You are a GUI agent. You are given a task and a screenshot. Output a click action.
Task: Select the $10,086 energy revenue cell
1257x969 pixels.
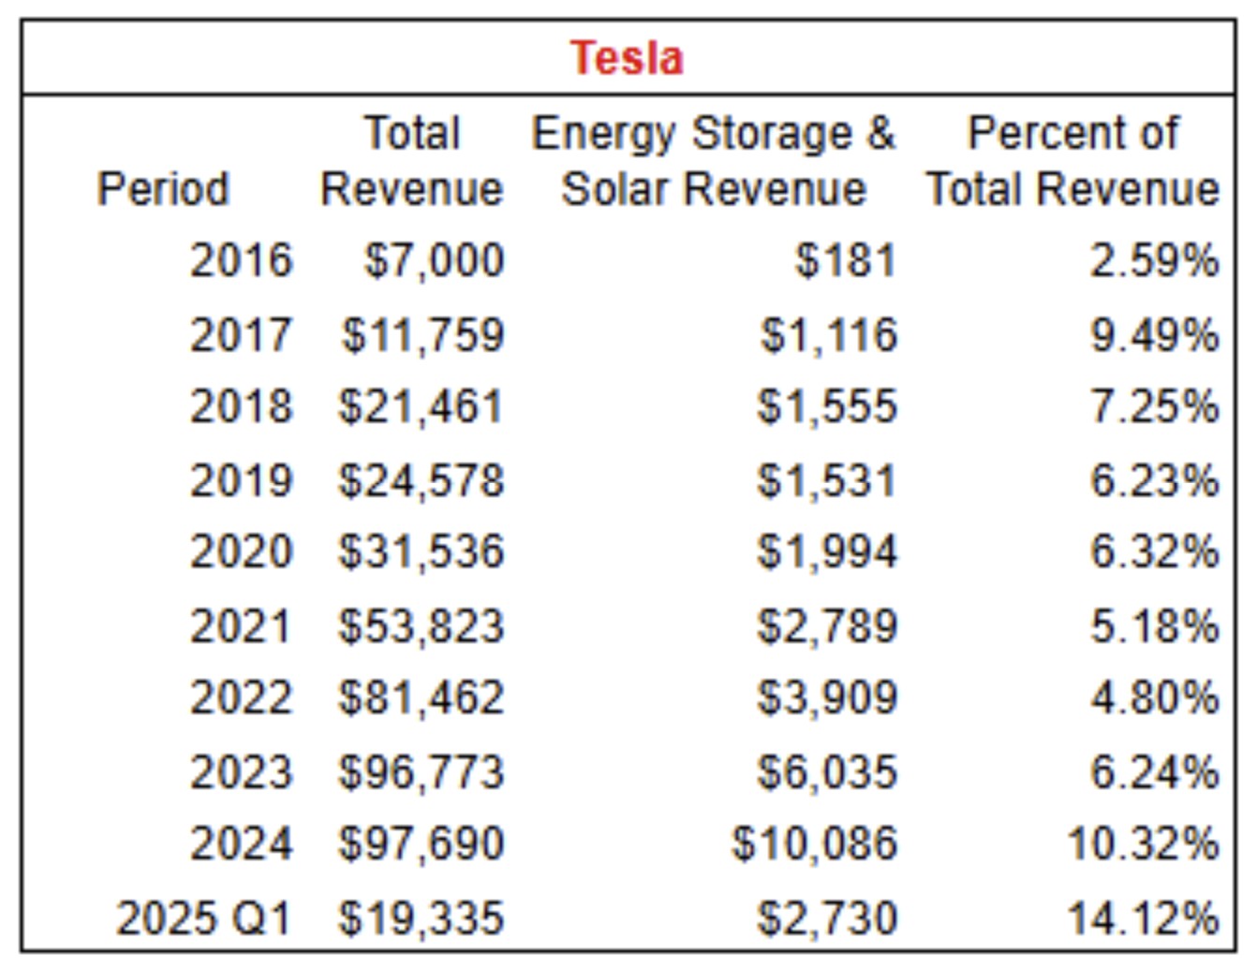(815, 843)
